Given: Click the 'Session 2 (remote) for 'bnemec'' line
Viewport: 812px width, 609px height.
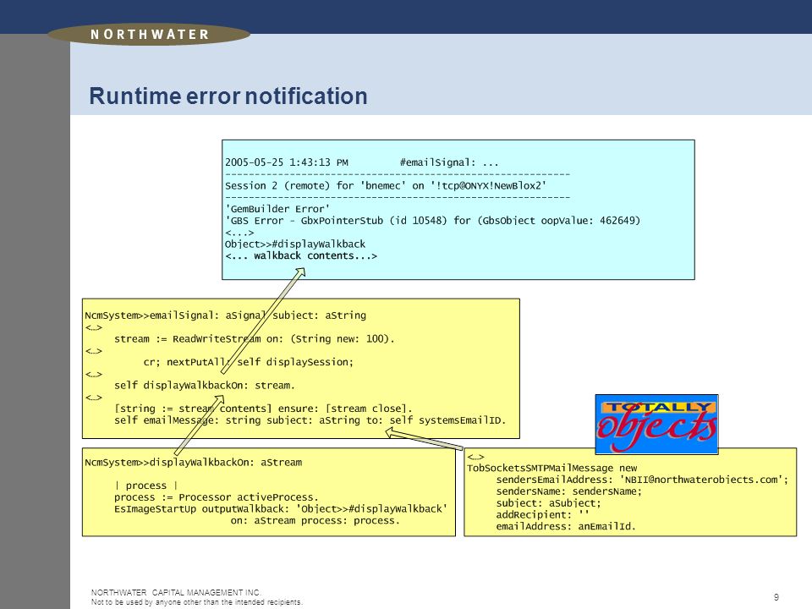Looking at the screenshot, I should coord(386,185).
